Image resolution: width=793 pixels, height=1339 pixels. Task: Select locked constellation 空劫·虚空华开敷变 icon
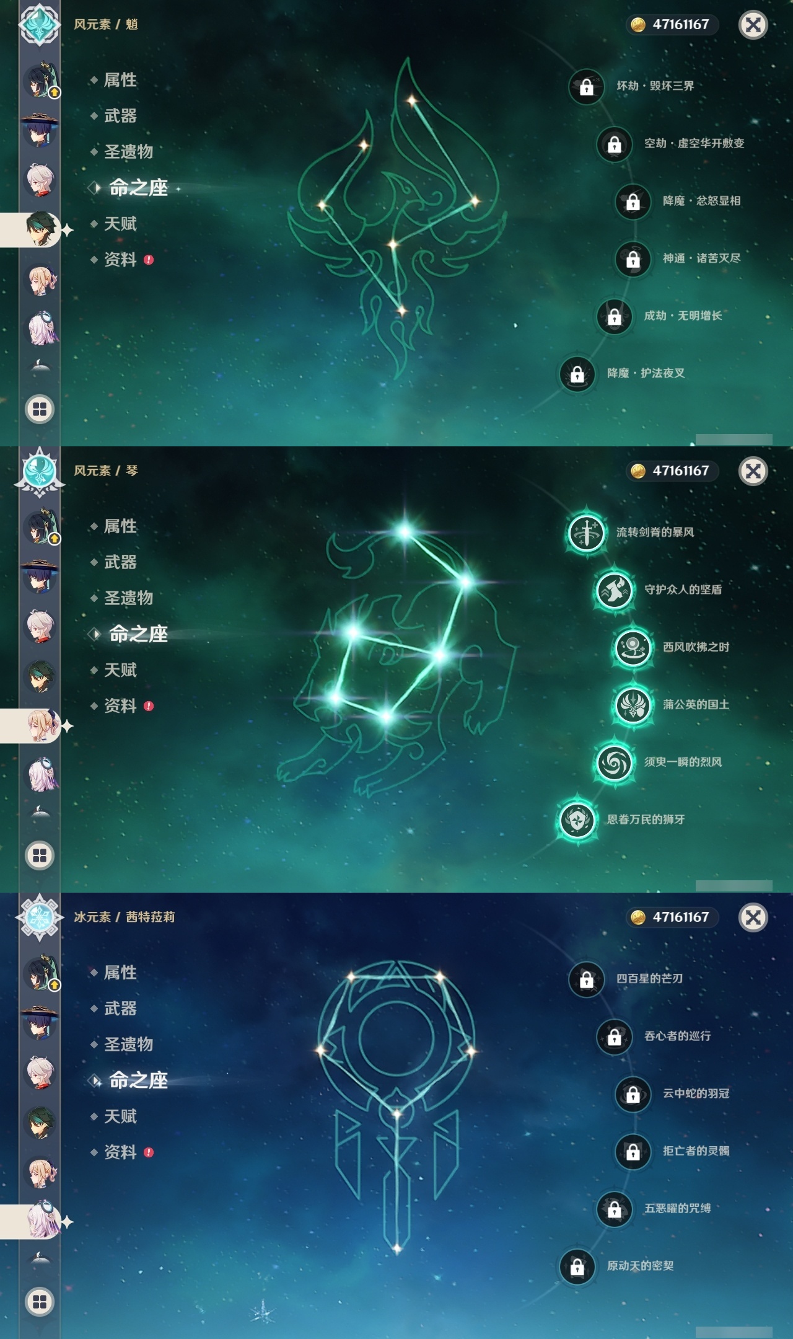click(614, 144)
